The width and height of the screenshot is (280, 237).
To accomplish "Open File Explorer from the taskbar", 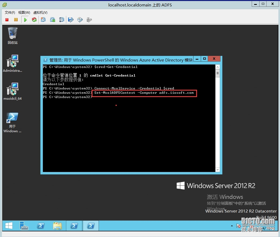I will click(x=57, y=226).
